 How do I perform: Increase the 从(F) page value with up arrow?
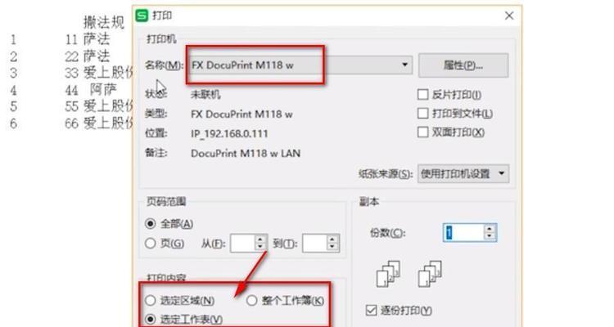pyautogui.click(x=260, y=239)
